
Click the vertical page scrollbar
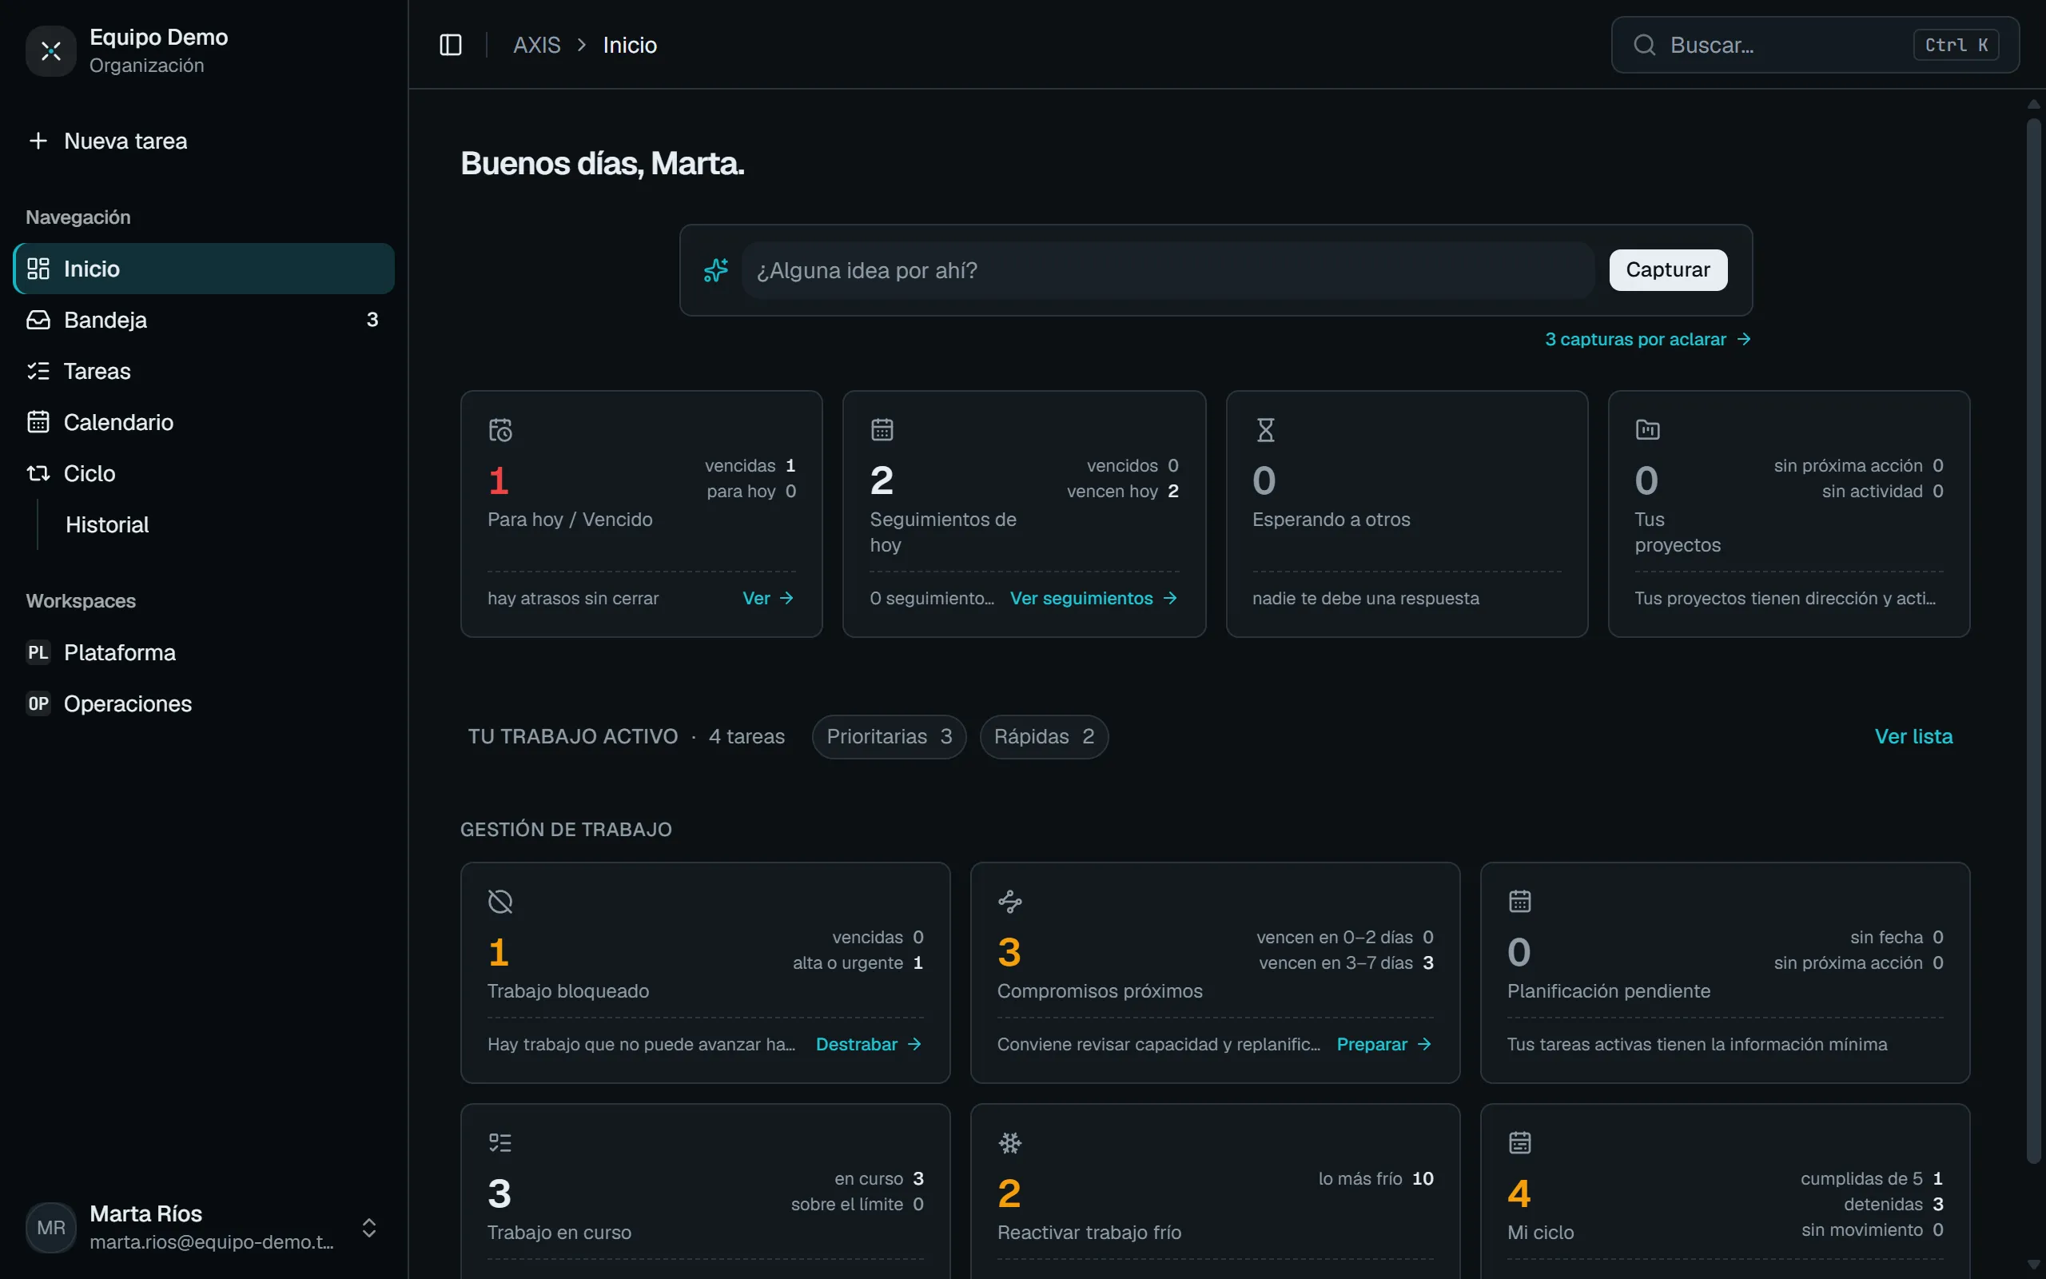(2032, 643)
